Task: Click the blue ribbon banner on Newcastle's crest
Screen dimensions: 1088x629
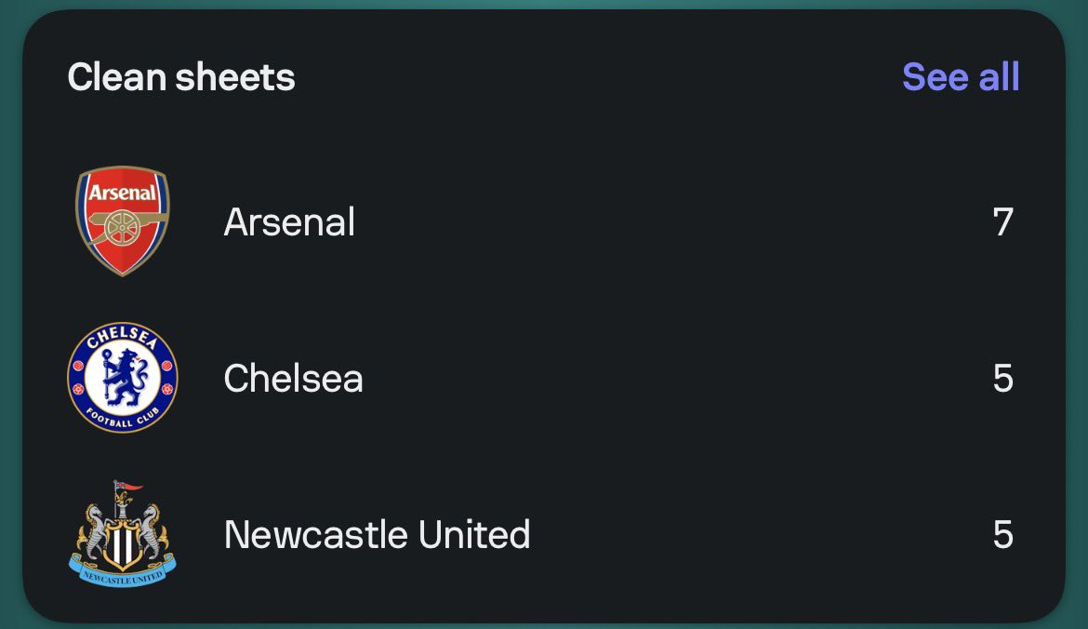Action: [x=123, y=572]
